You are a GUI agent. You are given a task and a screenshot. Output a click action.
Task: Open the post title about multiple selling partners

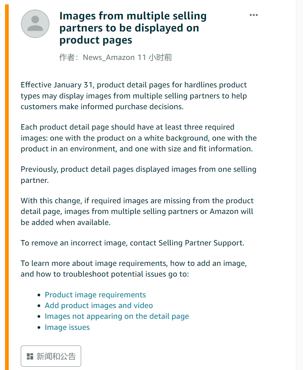133,28
